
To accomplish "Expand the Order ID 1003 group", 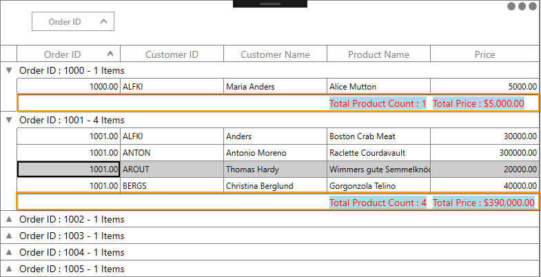I will click(9, 236).
